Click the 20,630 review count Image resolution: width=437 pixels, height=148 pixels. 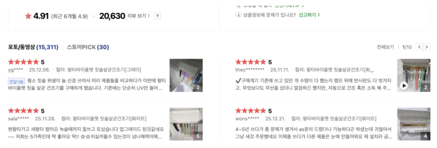click(112, 16)
